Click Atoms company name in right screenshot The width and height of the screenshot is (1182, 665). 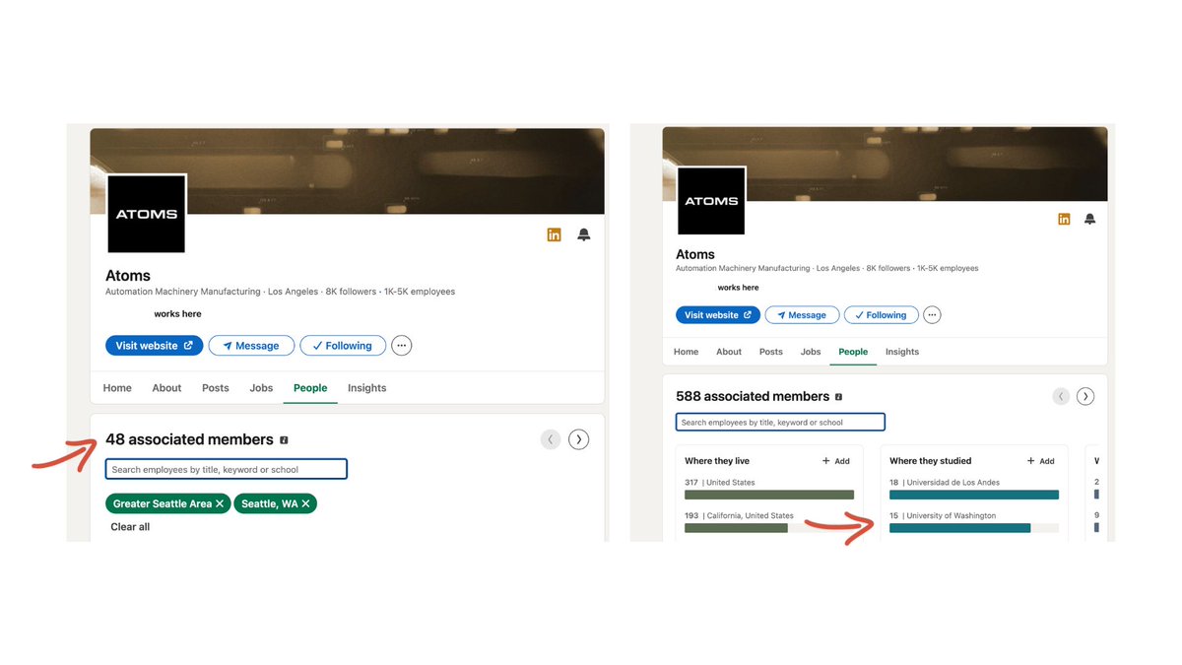[695, 254]
